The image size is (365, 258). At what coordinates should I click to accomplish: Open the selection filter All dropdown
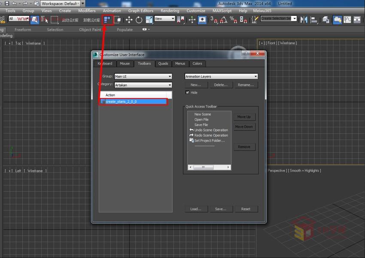[x=19, y=18]
